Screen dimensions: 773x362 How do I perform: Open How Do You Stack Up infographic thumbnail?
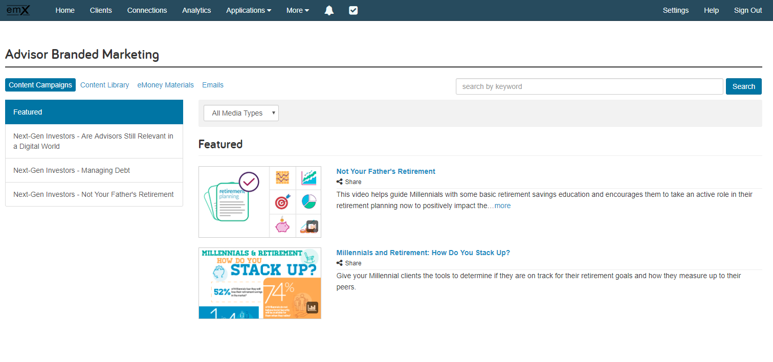click(260, 283)
